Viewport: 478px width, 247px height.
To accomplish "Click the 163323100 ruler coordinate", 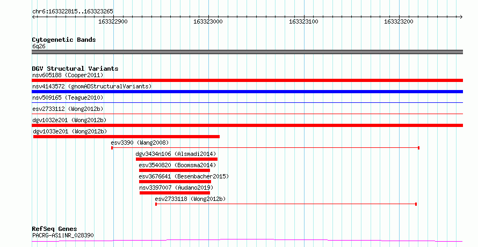I will [303, 21].
